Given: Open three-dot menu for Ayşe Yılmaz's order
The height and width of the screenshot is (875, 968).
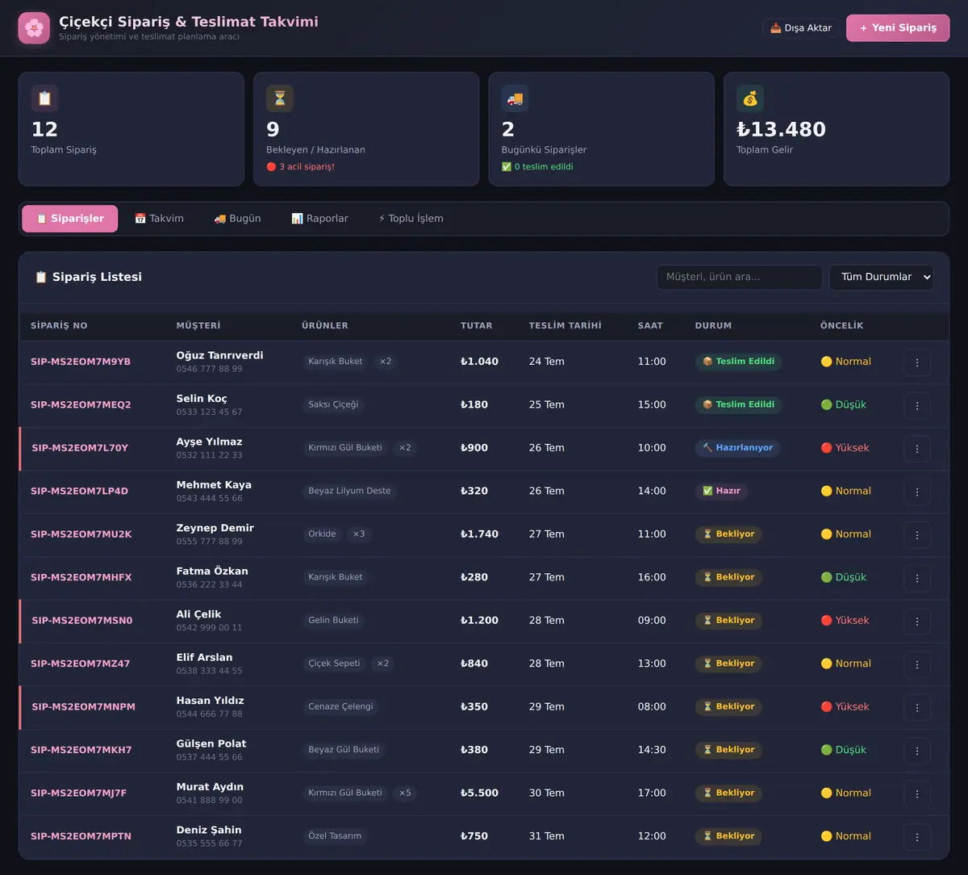Looking at the screenshot, I should click(917, 449).
